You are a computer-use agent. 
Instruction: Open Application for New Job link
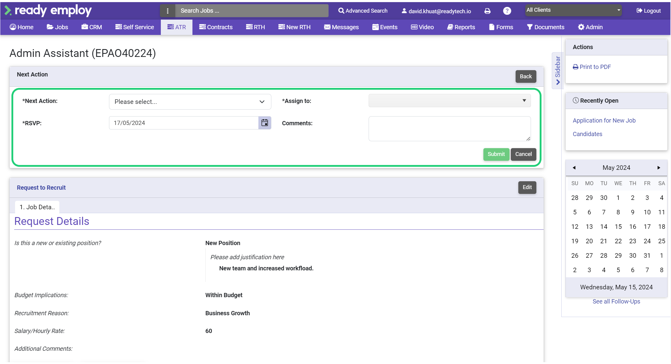coord(604,120)
